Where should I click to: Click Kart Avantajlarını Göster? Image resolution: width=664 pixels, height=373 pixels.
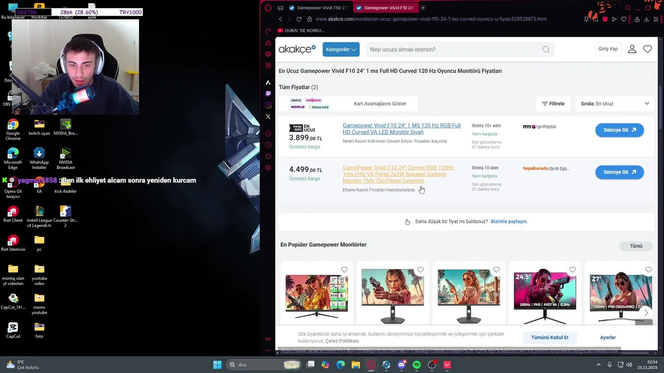(380, 104)
